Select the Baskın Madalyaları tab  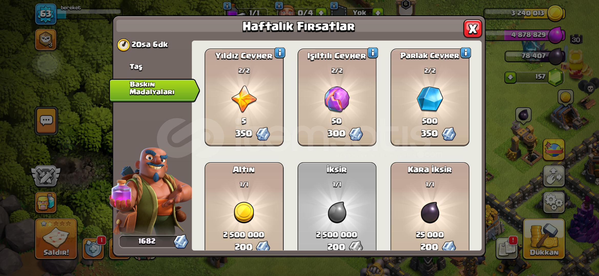154,90
